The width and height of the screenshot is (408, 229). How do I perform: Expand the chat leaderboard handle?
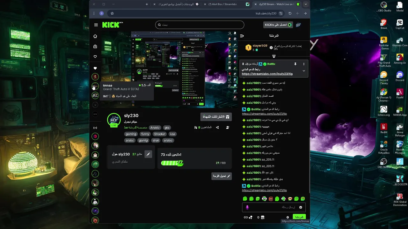[x=273, y=56]
